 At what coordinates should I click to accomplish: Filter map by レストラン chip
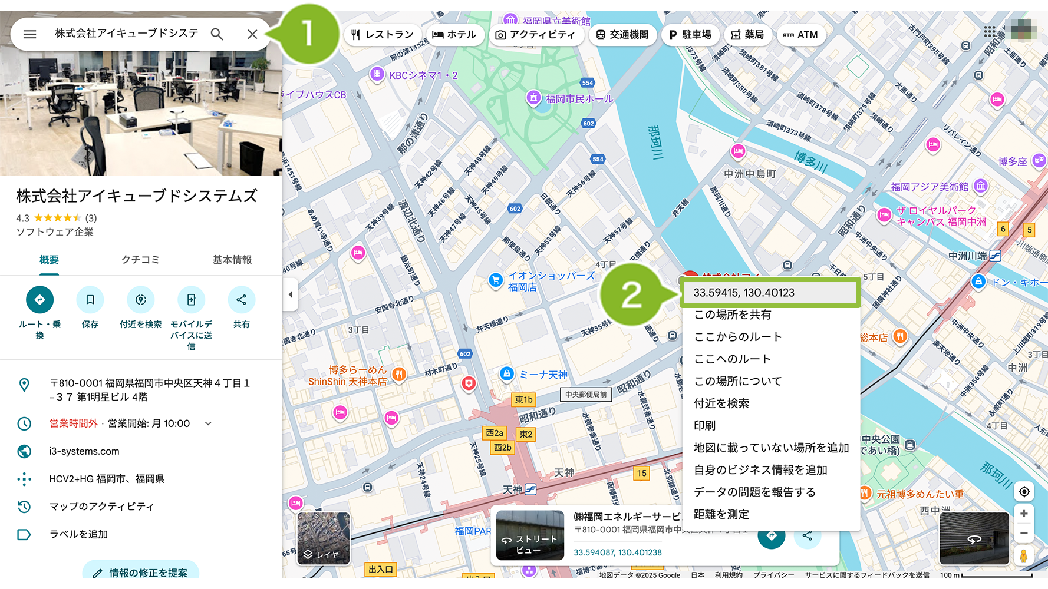(x=383, y=35)
